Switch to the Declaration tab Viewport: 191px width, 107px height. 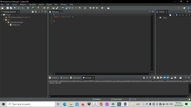(76, 78)
